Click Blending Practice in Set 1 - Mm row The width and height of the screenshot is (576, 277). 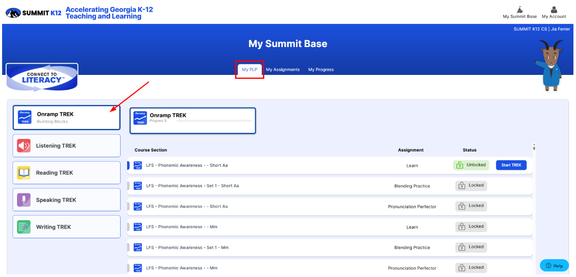pyautogui.click(x=412, y=247)
